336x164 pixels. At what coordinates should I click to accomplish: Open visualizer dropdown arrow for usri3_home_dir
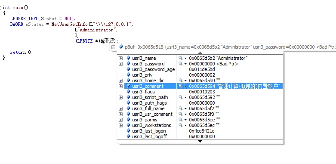pyautogui.click(x=185, y=80)
